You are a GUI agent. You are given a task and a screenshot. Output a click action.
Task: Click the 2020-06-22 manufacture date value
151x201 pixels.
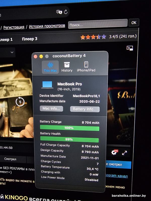click(90, 102)
